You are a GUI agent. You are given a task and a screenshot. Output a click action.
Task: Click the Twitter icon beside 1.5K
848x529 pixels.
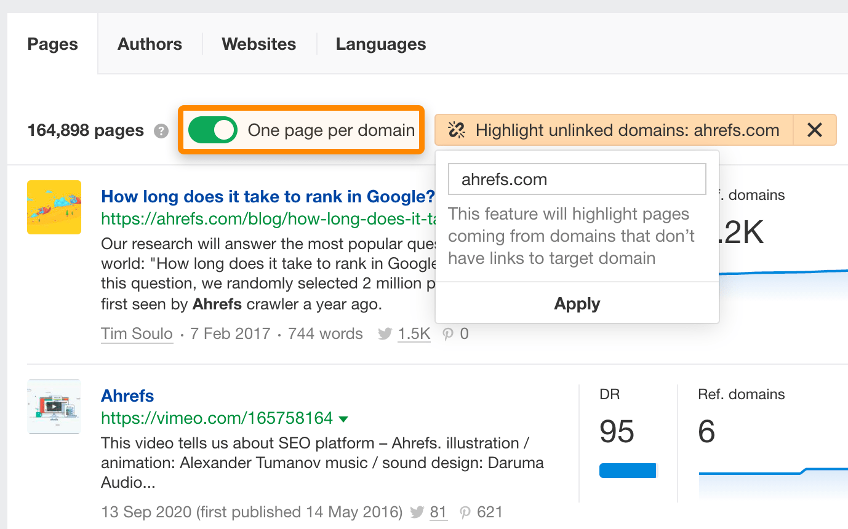[x=385, y=334]
